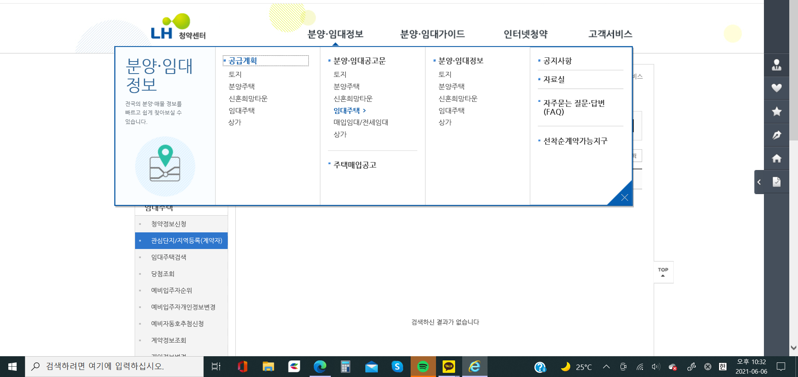The width and height of the screenshot is (798, 377).
Task: Open Calculator from taskbar
Action: (345, 367)
